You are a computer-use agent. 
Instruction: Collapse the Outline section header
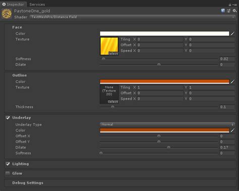pos(20,75)
